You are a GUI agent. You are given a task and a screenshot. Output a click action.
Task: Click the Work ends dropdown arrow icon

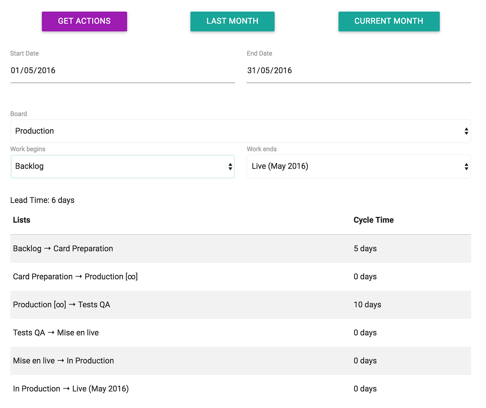tap(466, 167)
